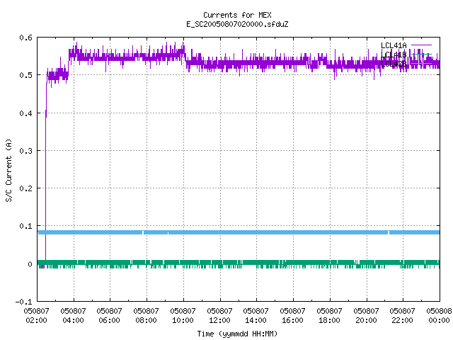Click the filename 'E_SC20050807020000.sfduZ' subtitle
The height and width of the screenshot is (340, 453).
pos(237,24)
